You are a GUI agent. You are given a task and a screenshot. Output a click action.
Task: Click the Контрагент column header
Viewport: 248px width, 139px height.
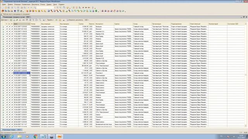coord(105,24)
